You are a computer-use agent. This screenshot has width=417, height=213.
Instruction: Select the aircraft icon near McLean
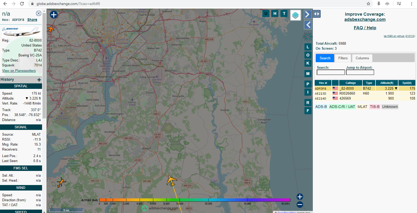point(51,29)
